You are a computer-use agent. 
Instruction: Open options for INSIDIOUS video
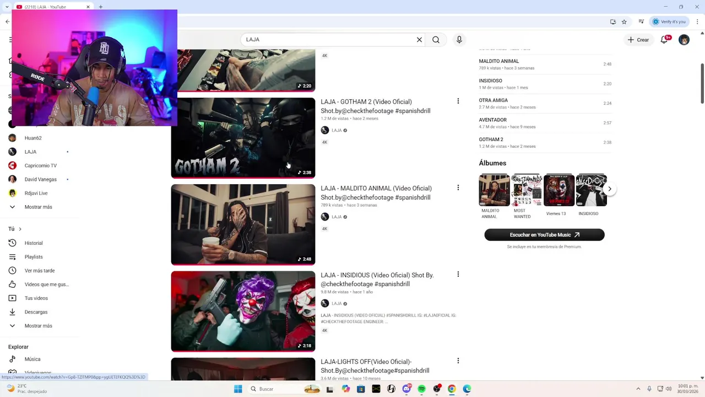pos(458,274)
